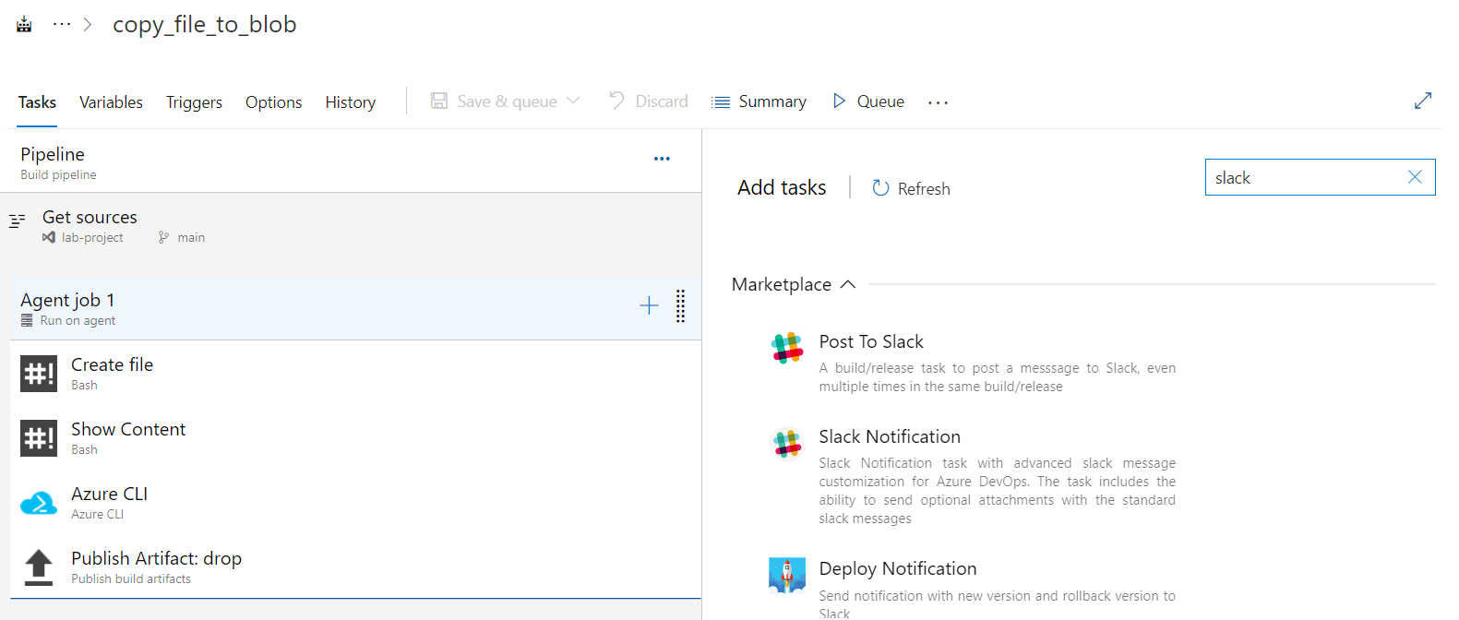1459x620 pixels.
Task: Select the Deploy Notification task
Action: tap(974, 589)
